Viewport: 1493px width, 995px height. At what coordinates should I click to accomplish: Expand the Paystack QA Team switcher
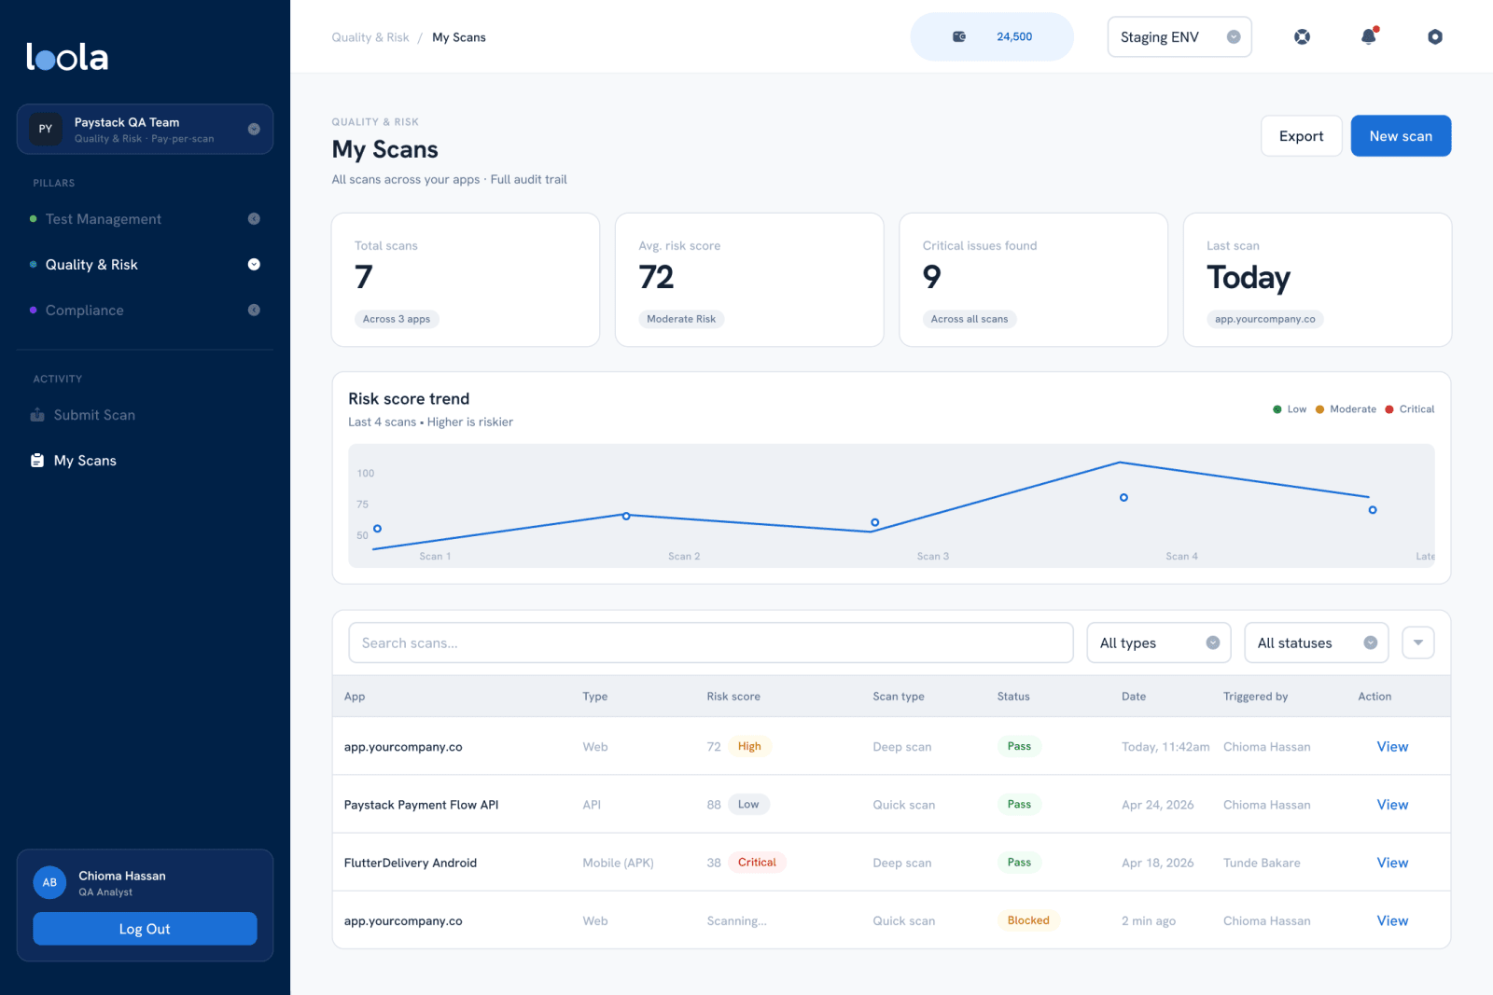tap(254, 130)
